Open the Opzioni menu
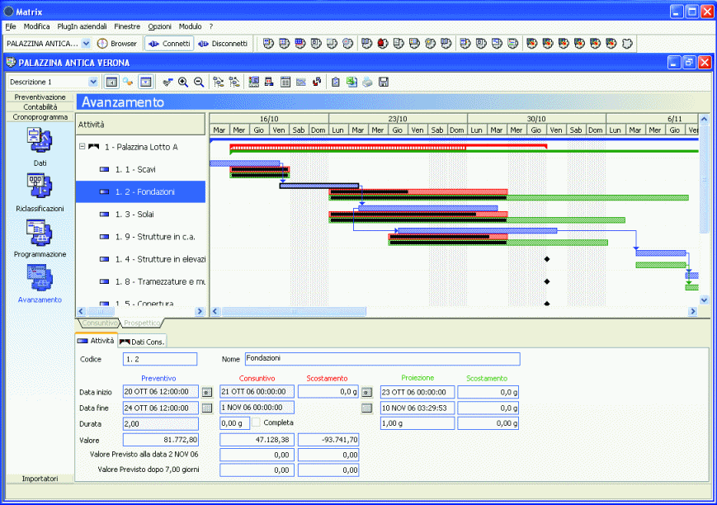 point(159,26)
